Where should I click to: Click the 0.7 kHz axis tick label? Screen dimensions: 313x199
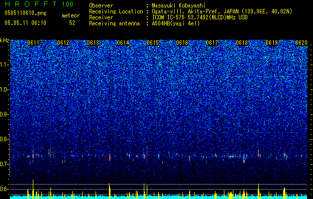(4, 164)
